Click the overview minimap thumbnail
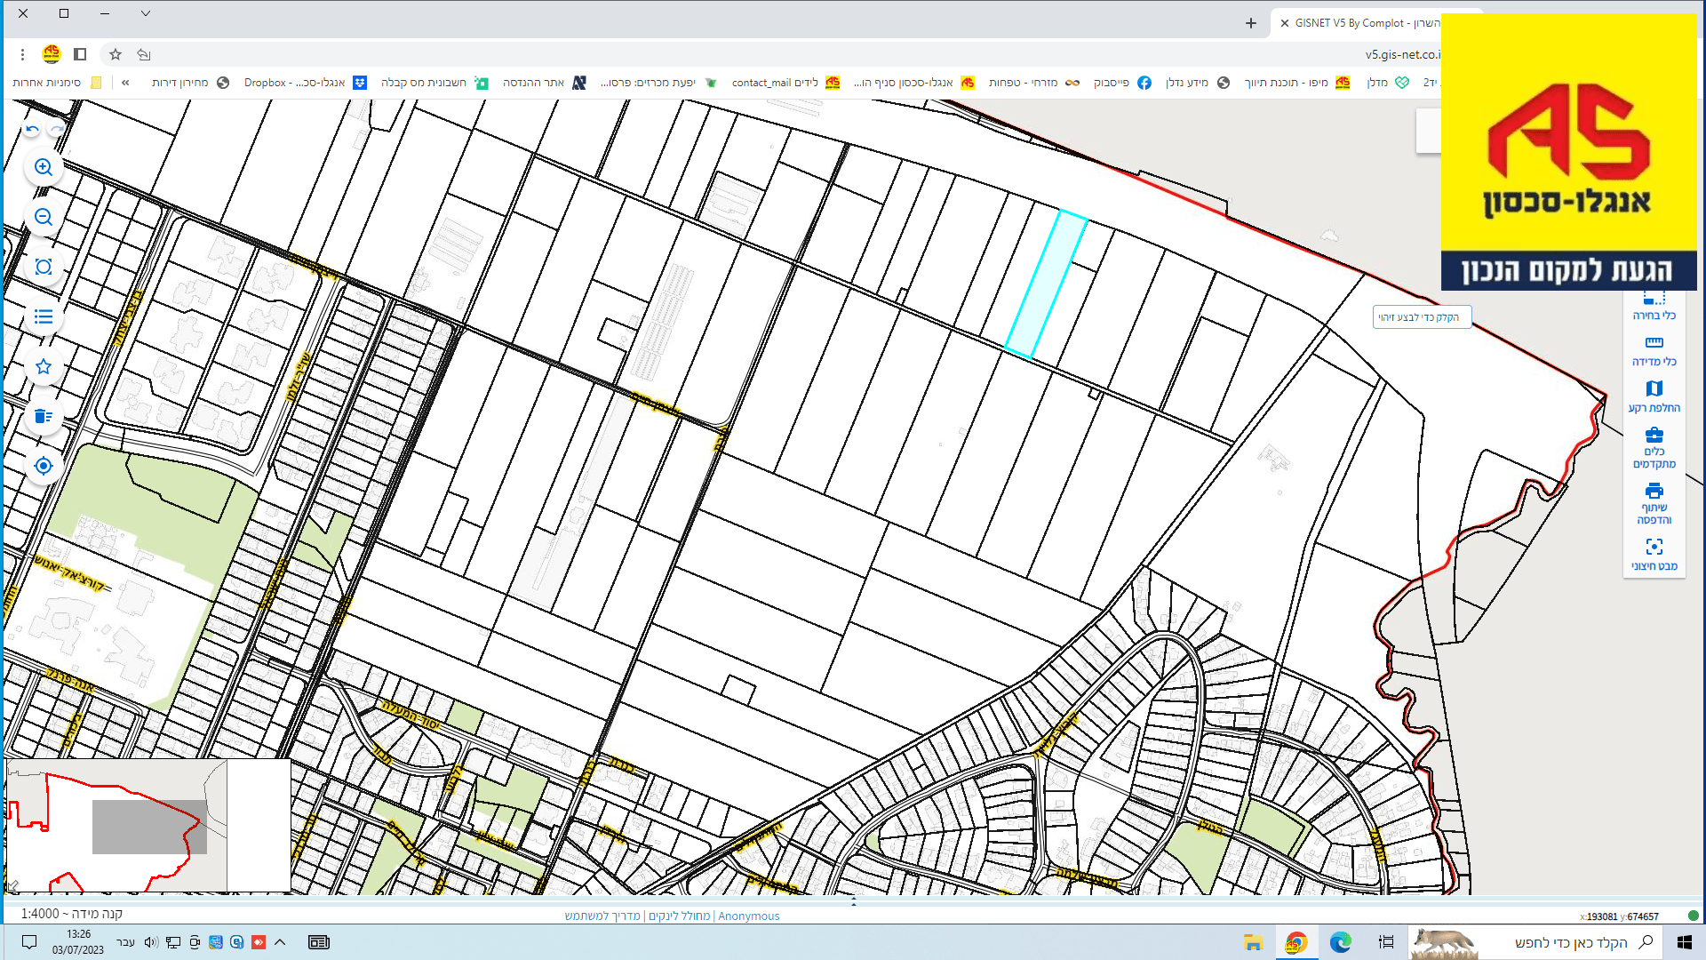1706x960 pixels. pos(148,826)
